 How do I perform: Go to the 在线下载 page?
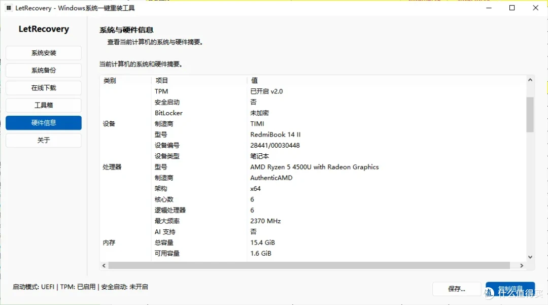[x=44, y=88]
